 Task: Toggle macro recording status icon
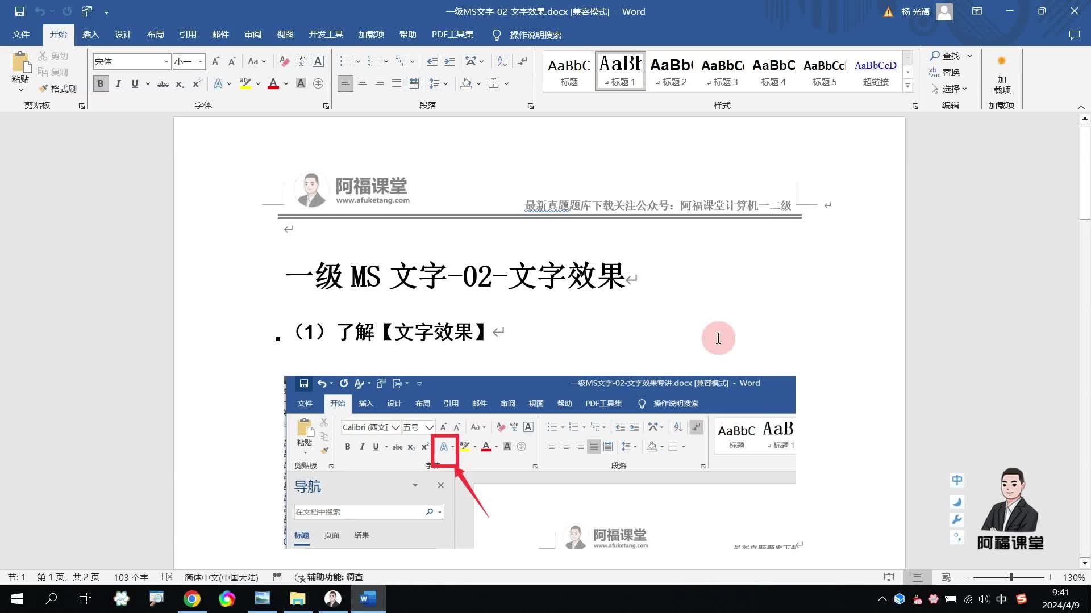tap(277, 577)
